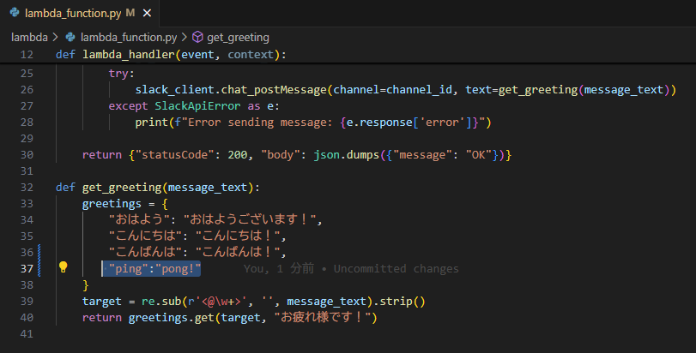This screenshot has width=696, height=353.
Task: Click the def get_greeting function name
Action: [122, 188]
